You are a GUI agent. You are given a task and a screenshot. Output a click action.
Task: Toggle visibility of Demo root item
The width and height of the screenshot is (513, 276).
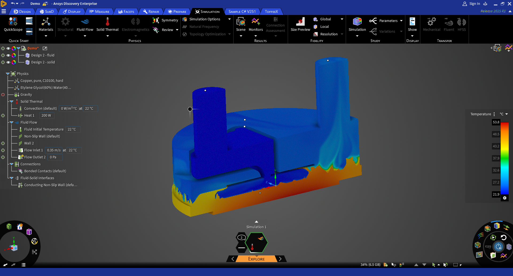(8, 48)
